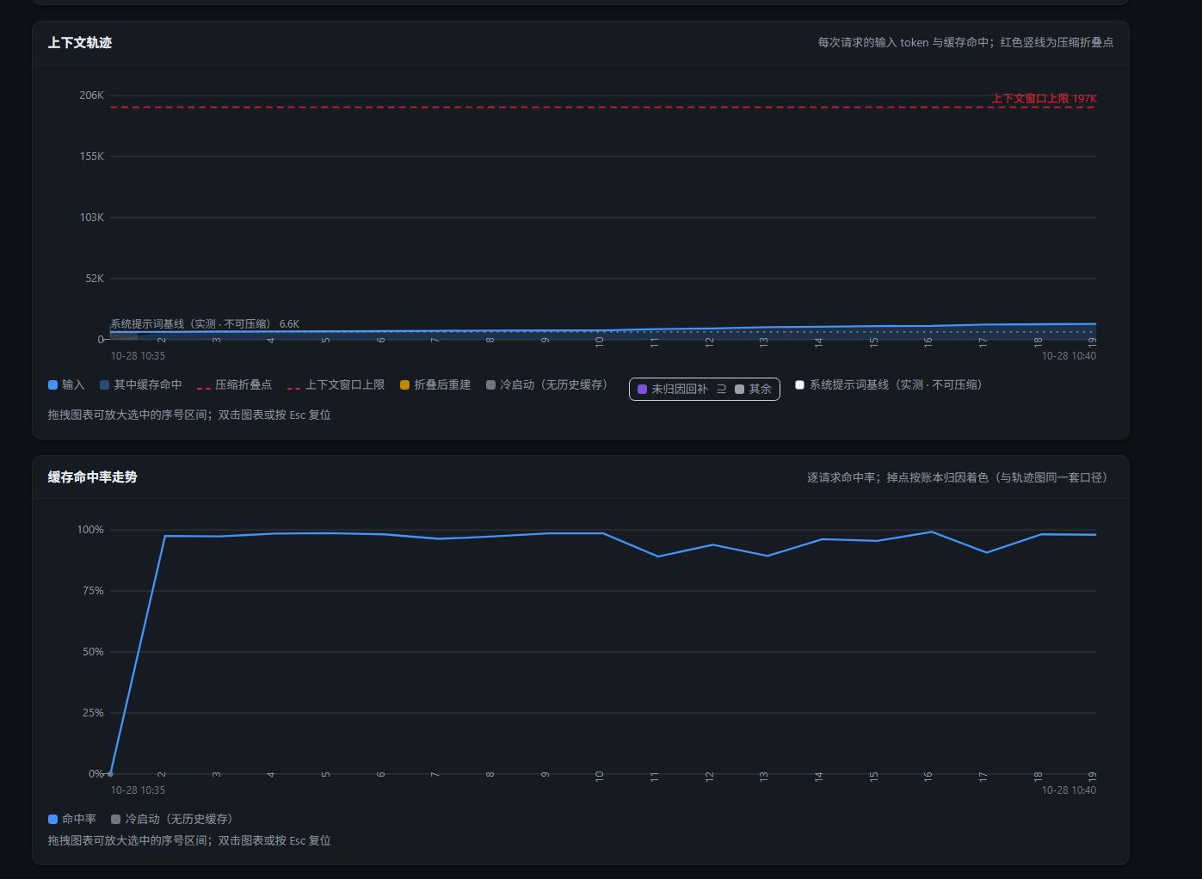Screen dimensions: 1202x879
Task: Click 10-28 10:40 under the 缓存命中率走势 chart
Action: (1069, 790)
